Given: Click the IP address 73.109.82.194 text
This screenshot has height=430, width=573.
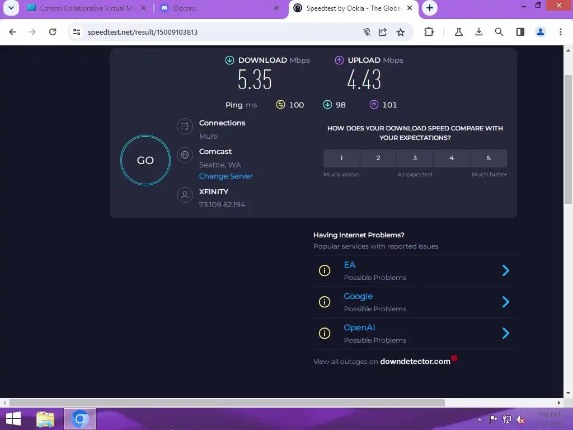Looking at the screenshot, I should (222, 204).
